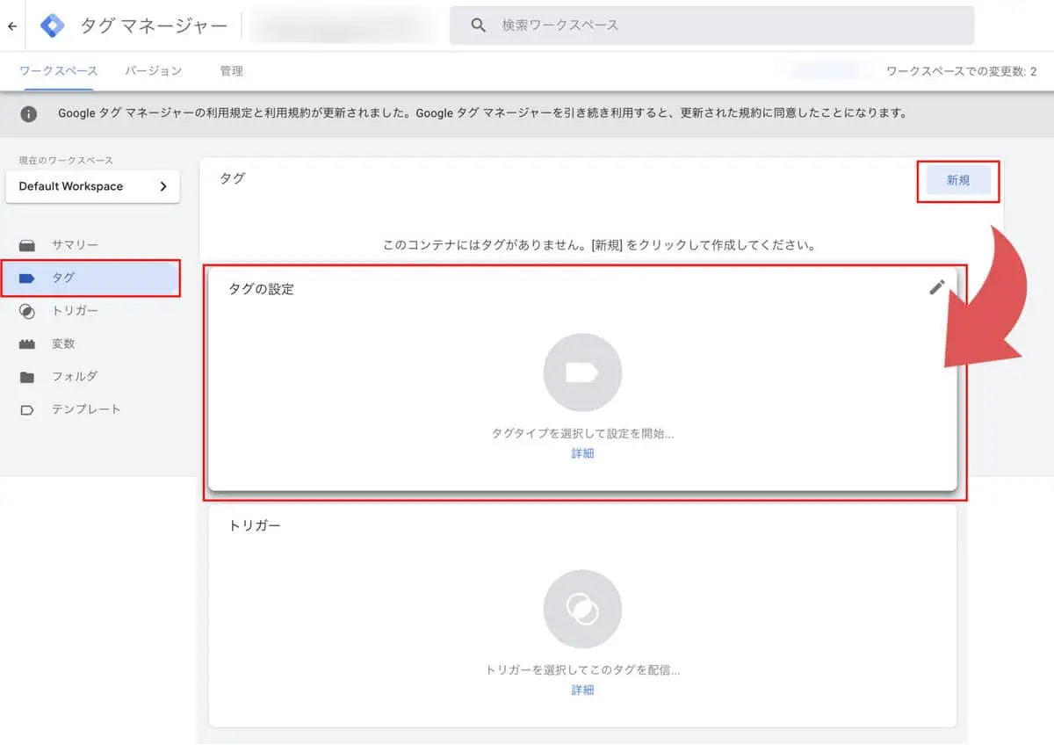The image size is (1054, 752).
Task: Open the 詳細 link under tag setup
Action: pyautogui.click(x=582, y=453)
